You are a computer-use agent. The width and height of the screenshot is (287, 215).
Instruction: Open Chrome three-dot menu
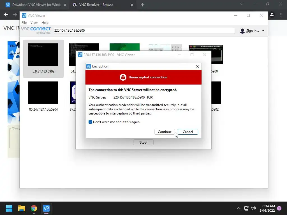click(x=281, y=15)
